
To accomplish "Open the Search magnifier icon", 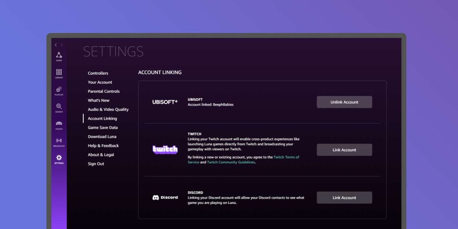I will (59, 107).
